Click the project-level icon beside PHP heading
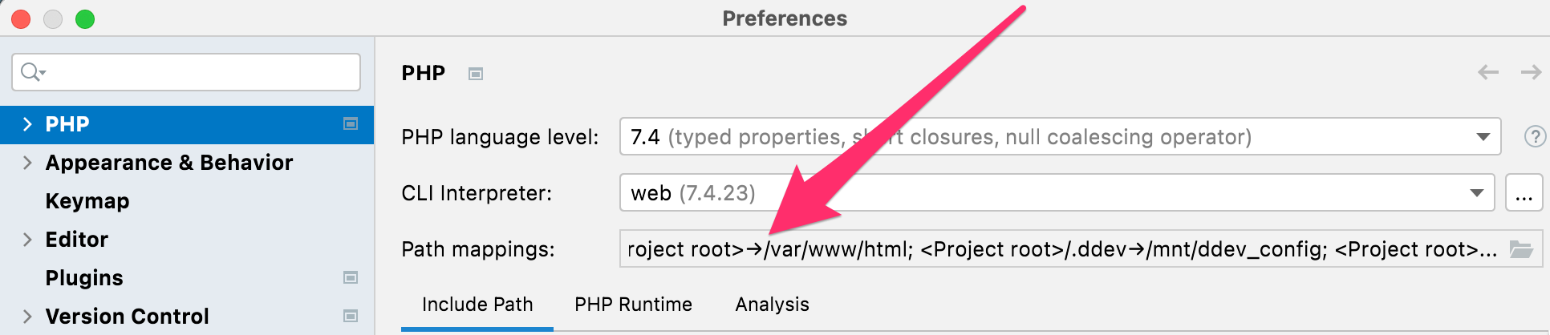Image resolution: width=1550 pixels, height=335 pixels. [x=476, y=74]
